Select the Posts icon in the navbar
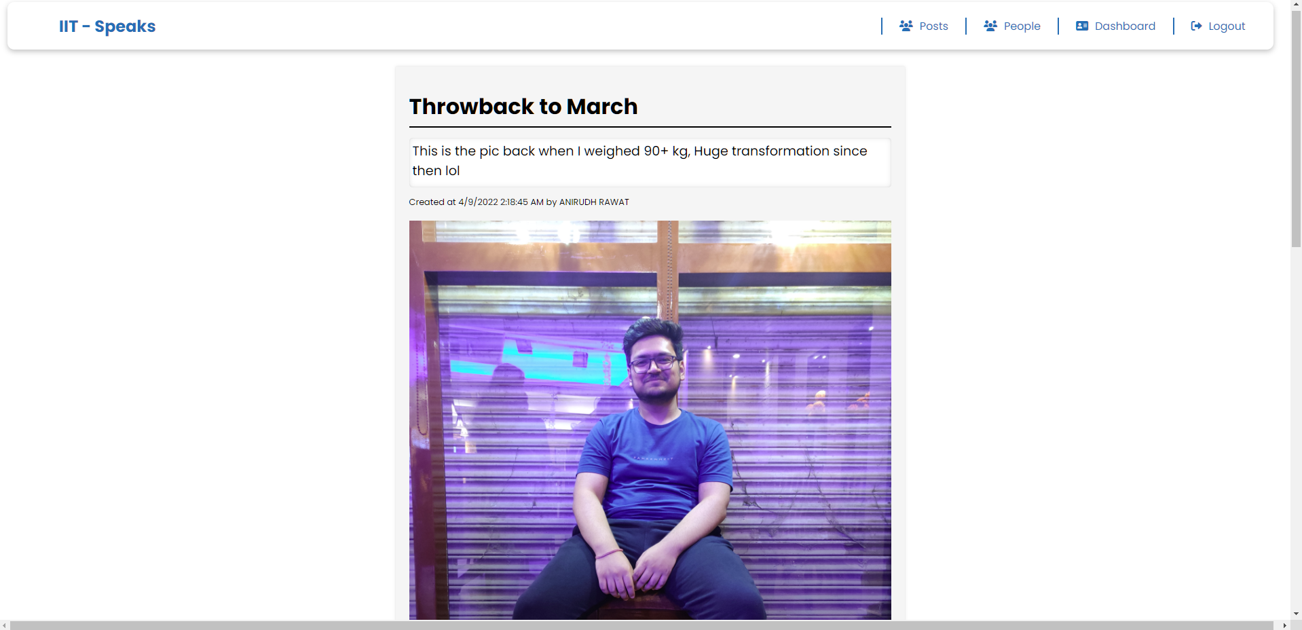 [x=906, y=26]
